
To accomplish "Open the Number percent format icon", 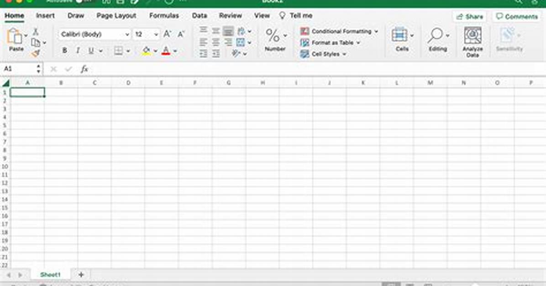I will click(272, 36).
